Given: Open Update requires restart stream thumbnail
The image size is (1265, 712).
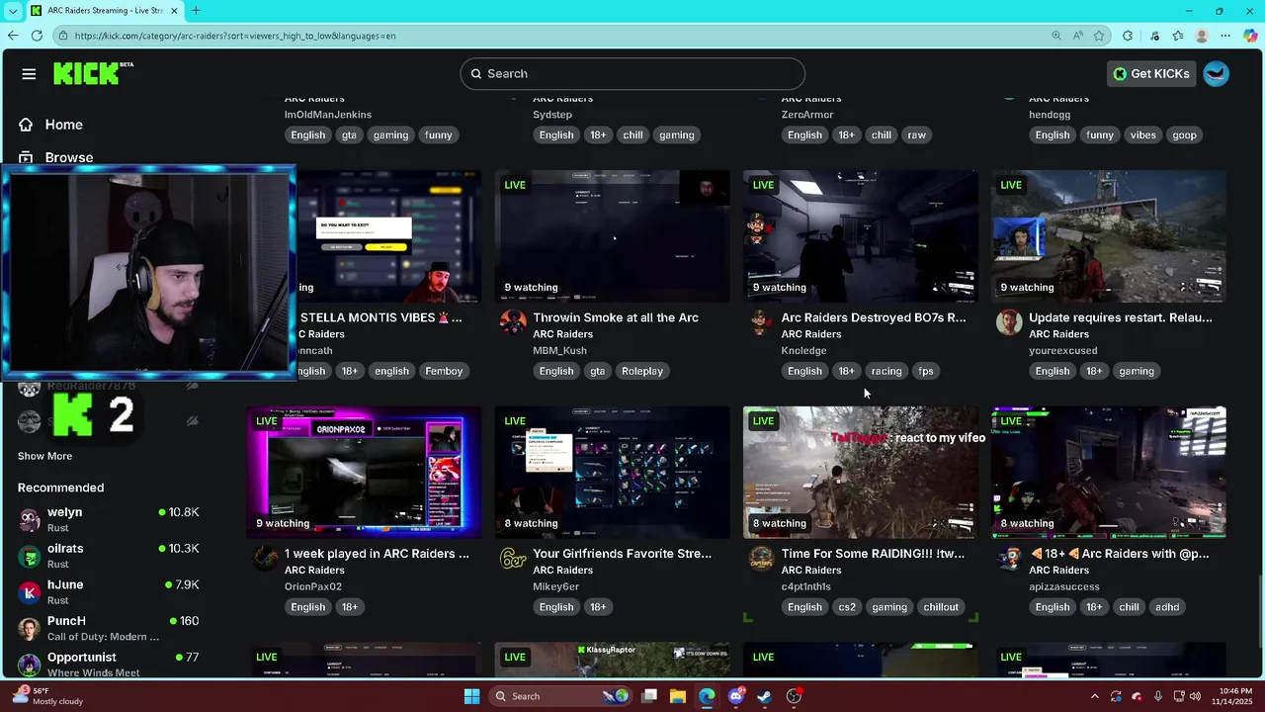Looking at the screenshot, I should click(1108, 236).
